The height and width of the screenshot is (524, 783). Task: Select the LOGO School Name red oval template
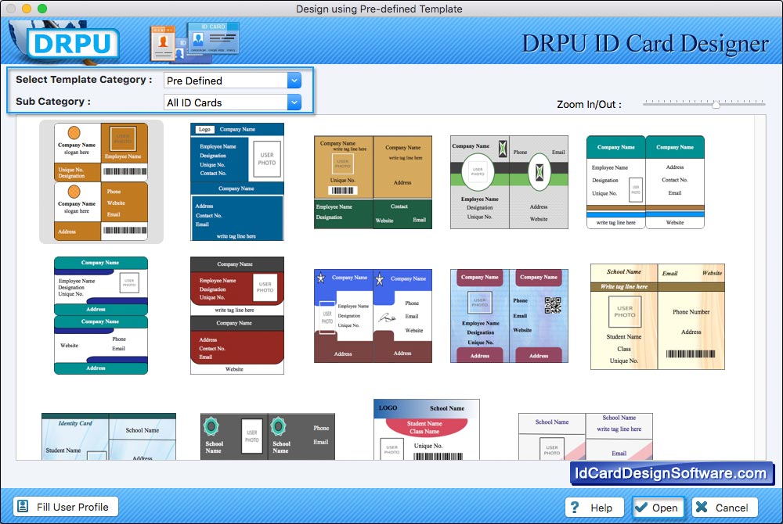pyautogui.click(x=427, y=429)
